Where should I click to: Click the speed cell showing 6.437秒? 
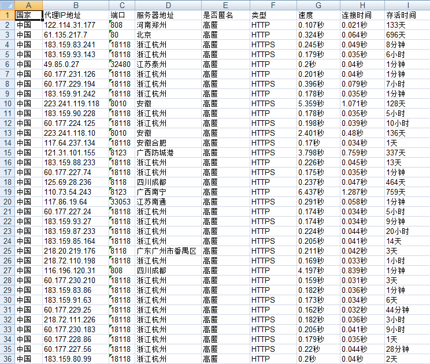318,192
